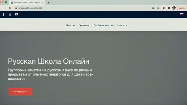Open Google Translate page icon
The height and width of the screenshot is (105, 187).
(x=153, y=8)
